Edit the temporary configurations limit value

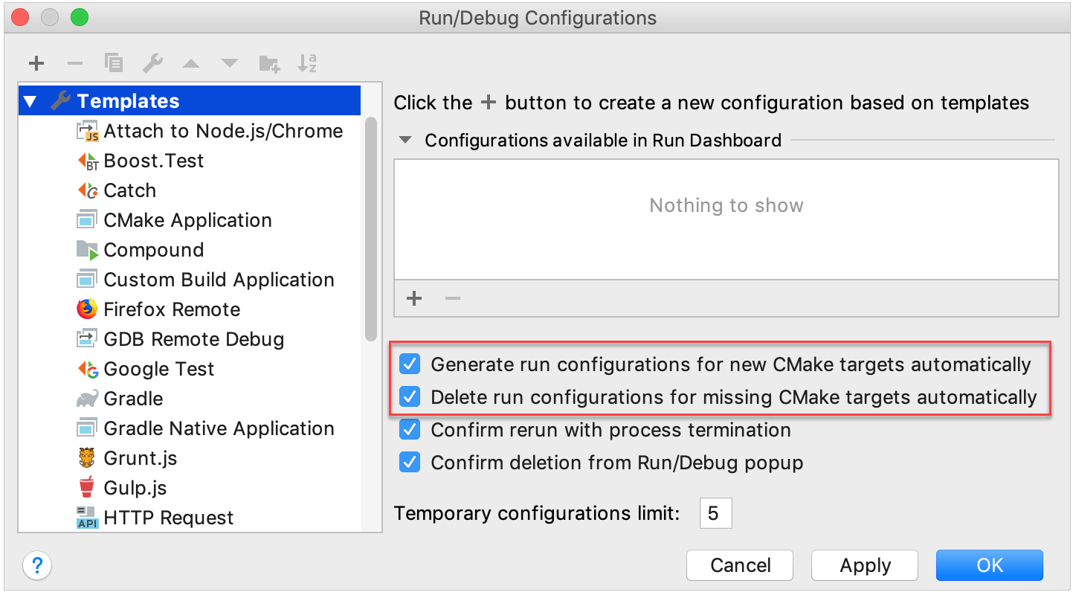715,513
